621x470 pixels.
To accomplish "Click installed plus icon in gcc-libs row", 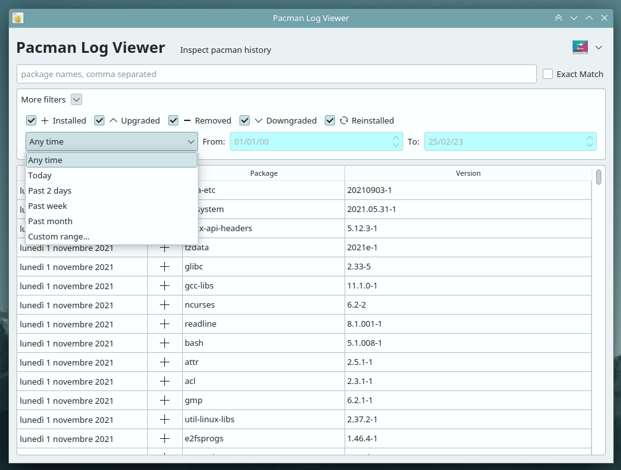I will tap(165, 285).
